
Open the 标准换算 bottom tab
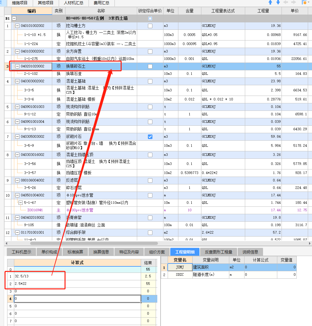(75, 252)
